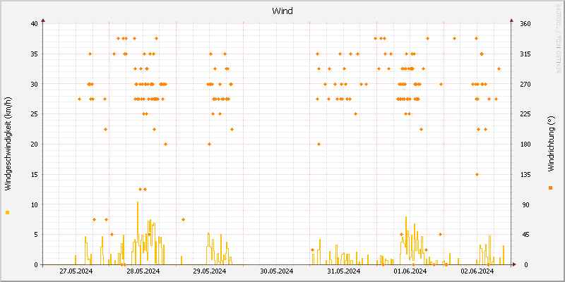Screen dimensions: 565x282
Task: Click the left axis value 10
Action: point(34,204)
